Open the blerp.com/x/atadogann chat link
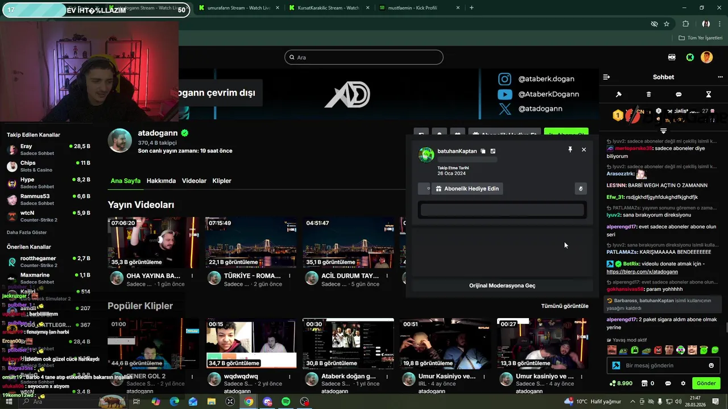 [642, 272]
